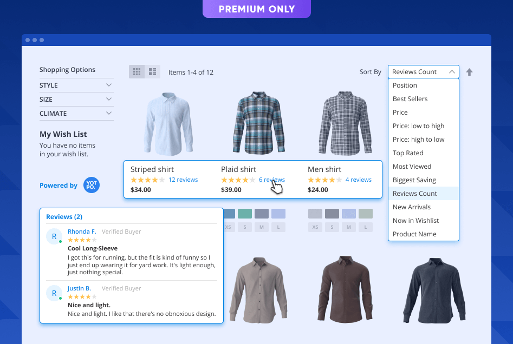Screen dimensions: 513x344
Task: Open the Sort By dropdown
Action: point(423,72)
